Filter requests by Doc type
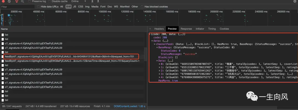This screenshot has width=298, height=110. pyautogui.click(x=110, y=7)
